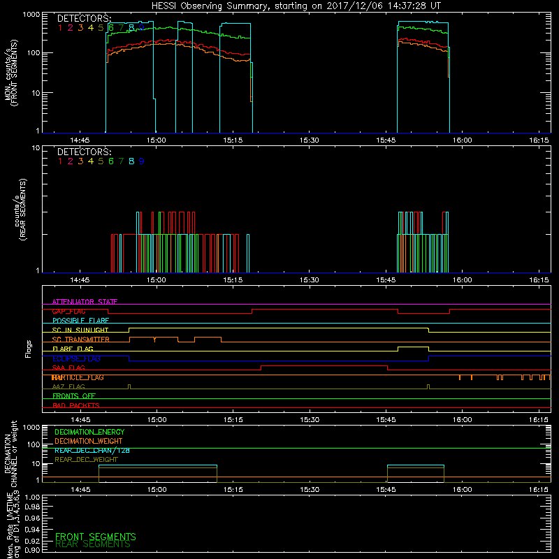The image size is (559, 559).
Task: Click the 15:00 tick under the rear segments plot
Action: (x=156, y=280)
